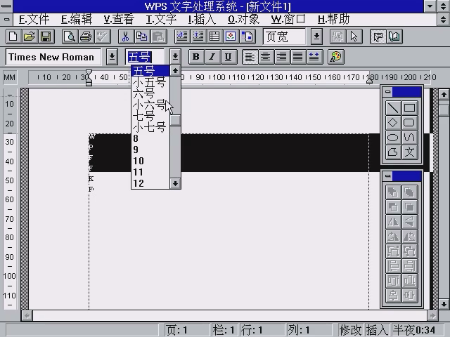Click the font size dropdown arrow

coord(175,57)
